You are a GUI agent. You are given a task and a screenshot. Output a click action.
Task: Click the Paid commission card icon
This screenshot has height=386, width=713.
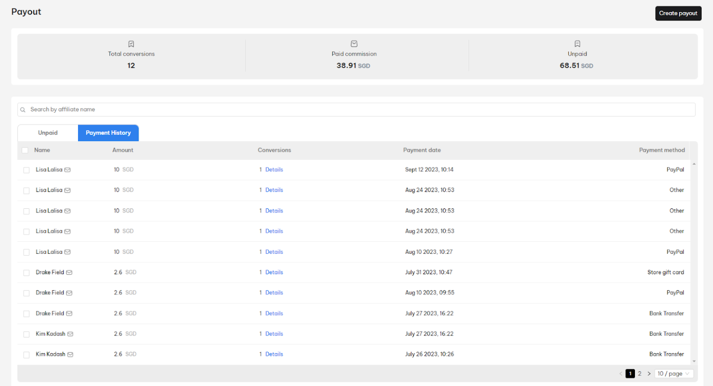click(354, 44)
